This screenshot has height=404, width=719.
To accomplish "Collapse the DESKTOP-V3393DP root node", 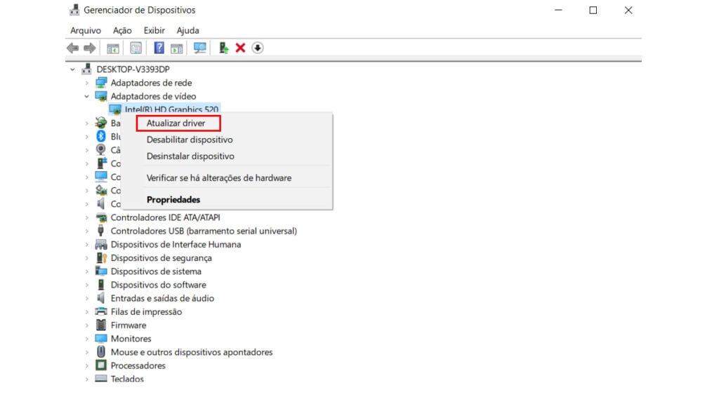I will click(72, 69).
